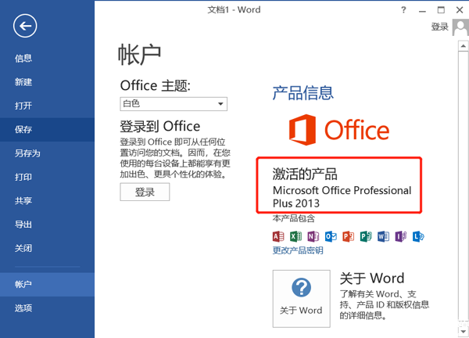Click the Access icon in product list
Image resolution: width=469 pixels, height=338 pixels.
[277, 236]
